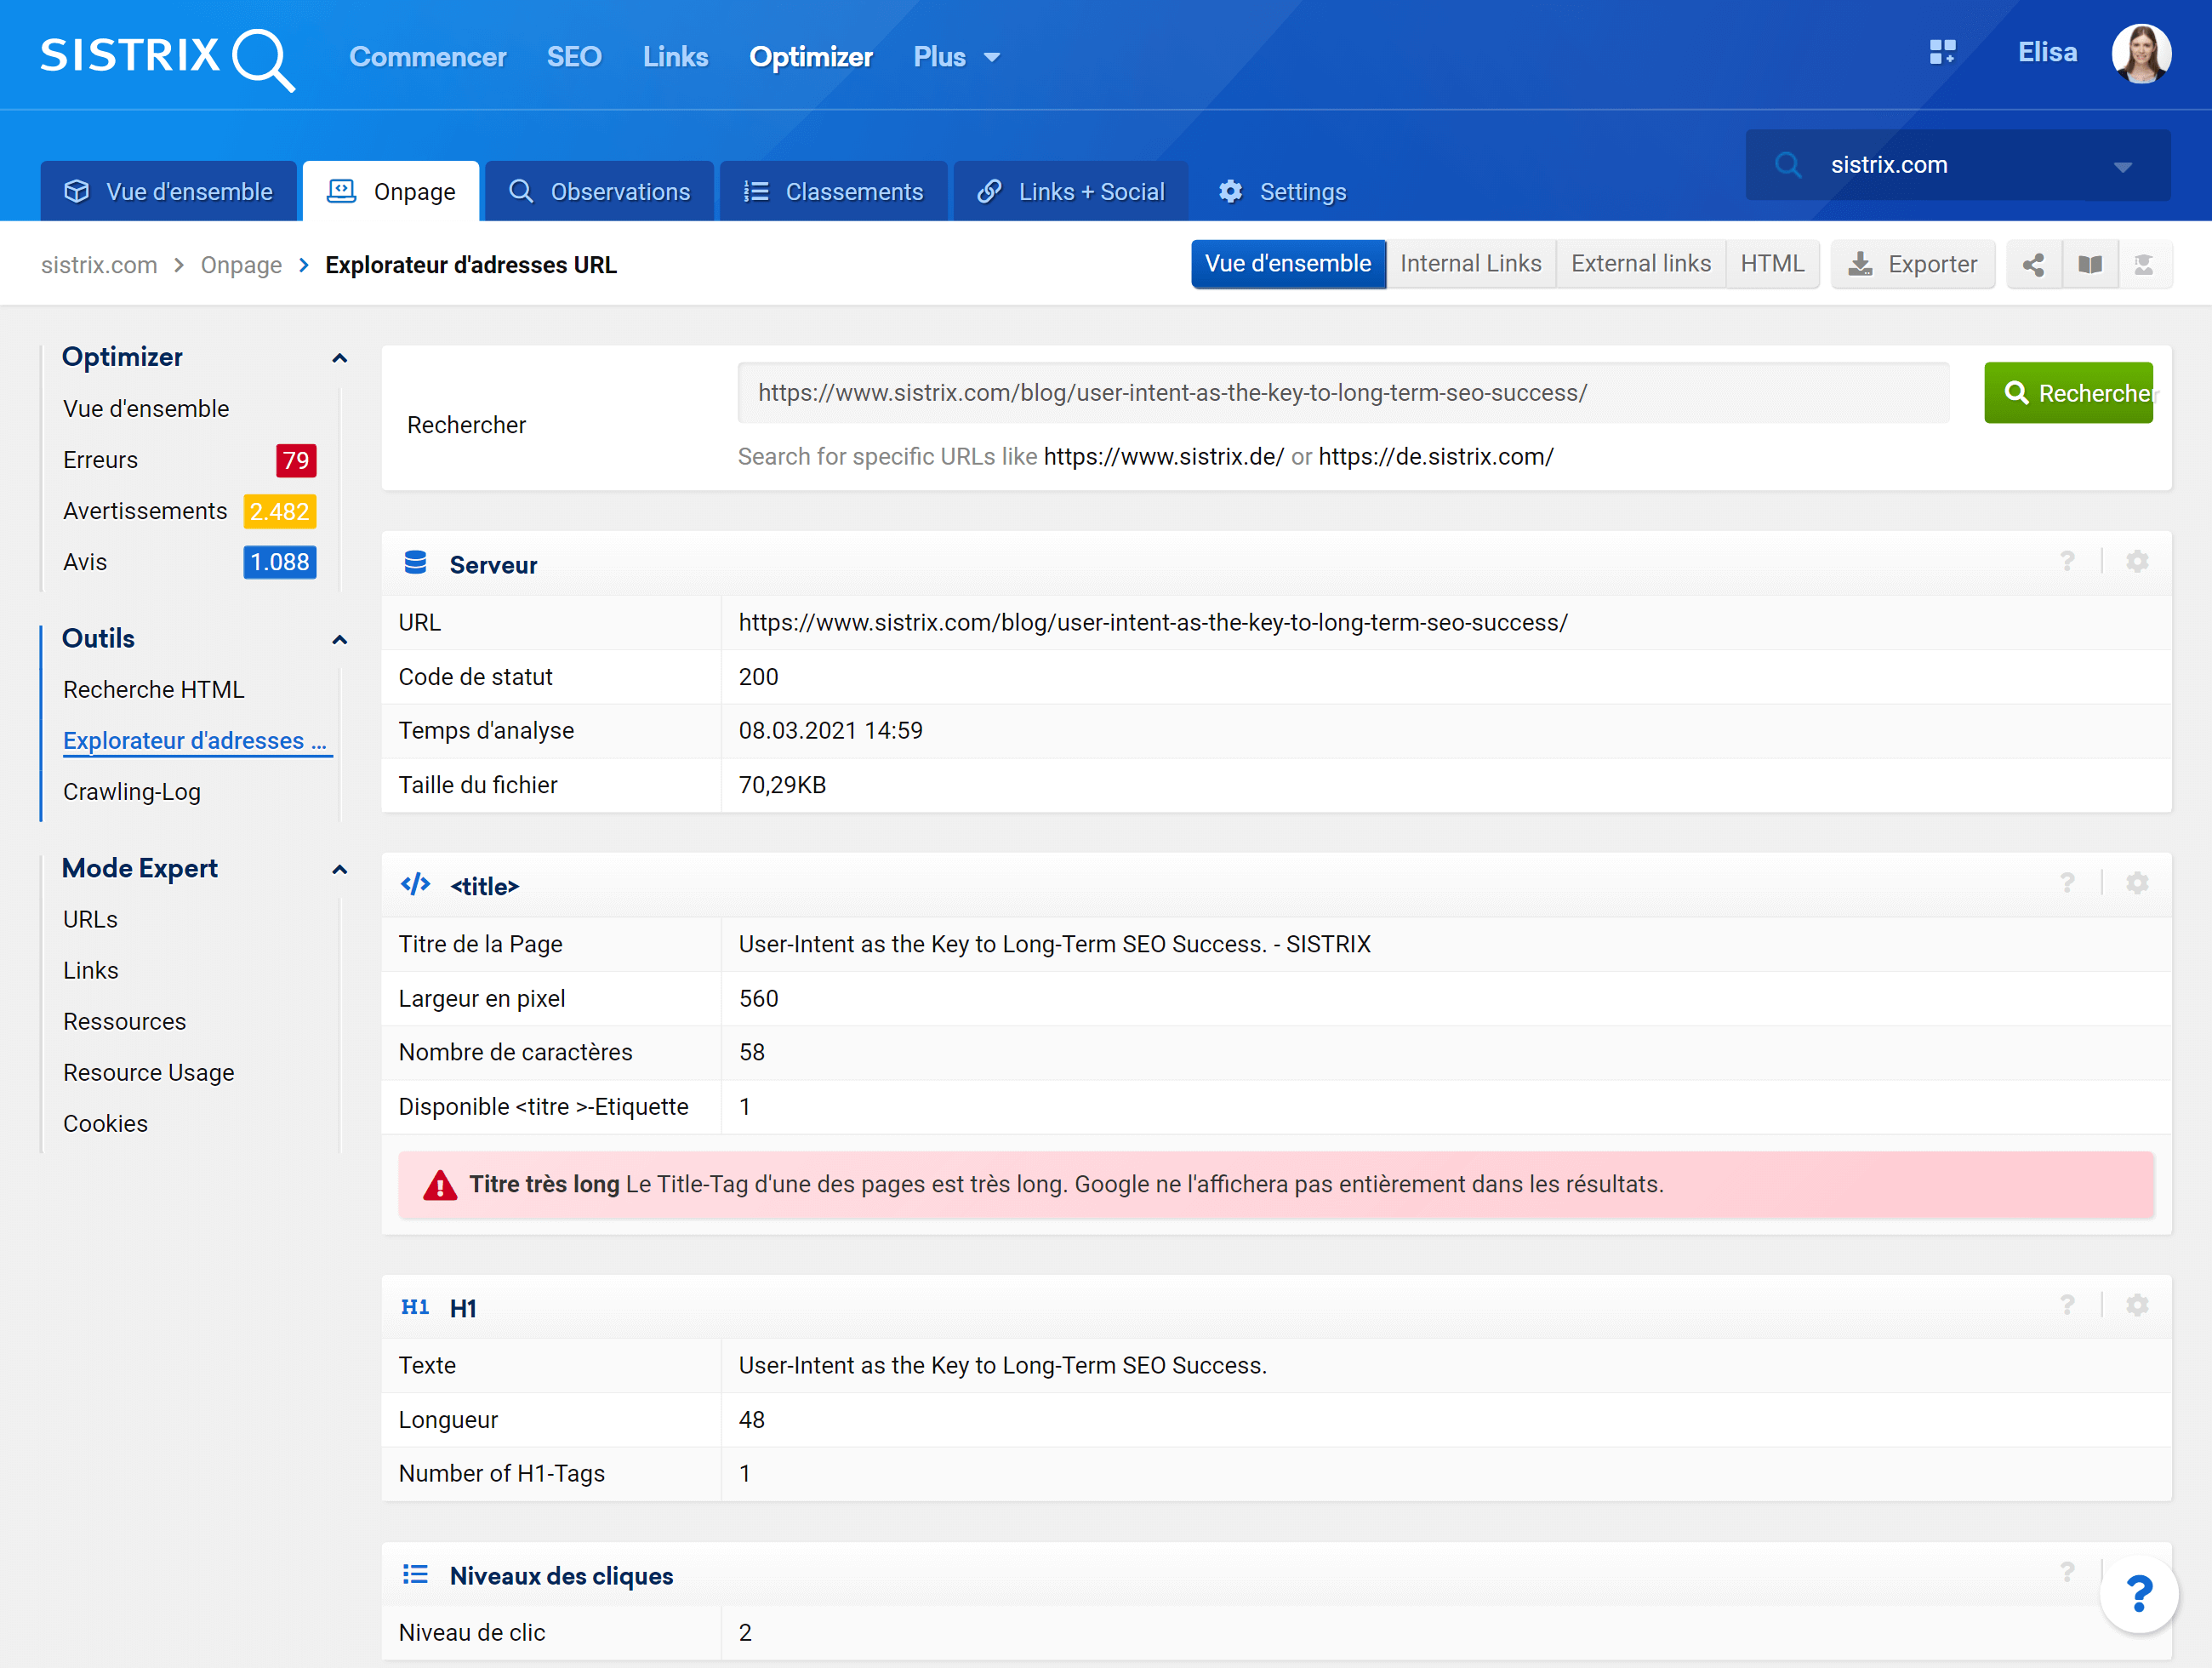Click the Exporter button
The width and height of the screenshot is (2212, 1668).
click(x=1912, y=264)
